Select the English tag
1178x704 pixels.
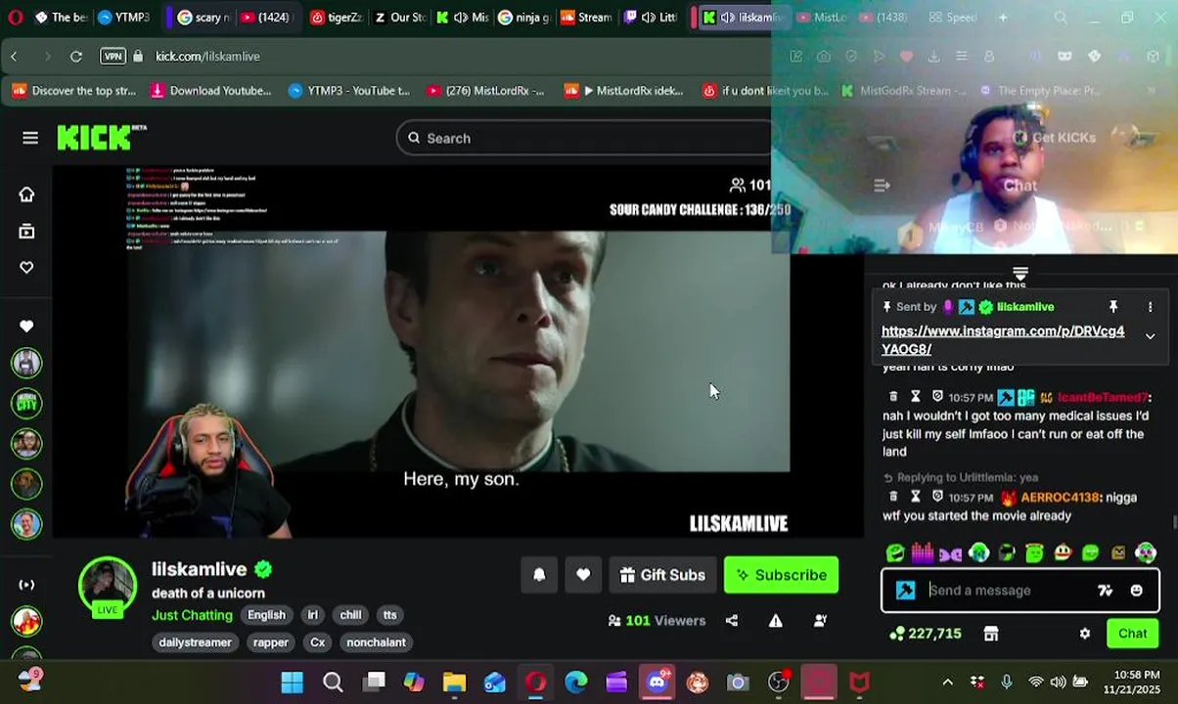tap(266, 615)
